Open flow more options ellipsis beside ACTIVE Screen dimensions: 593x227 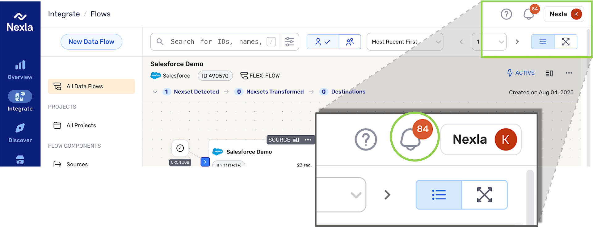[569, 73]
